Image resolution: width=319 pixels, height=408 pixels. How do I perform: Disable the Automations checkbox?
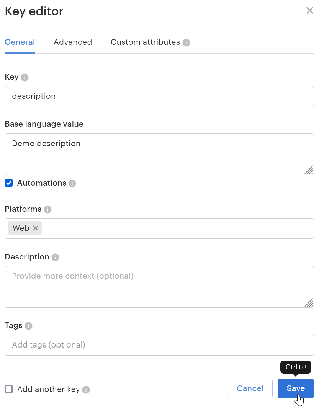click(9, 183)
